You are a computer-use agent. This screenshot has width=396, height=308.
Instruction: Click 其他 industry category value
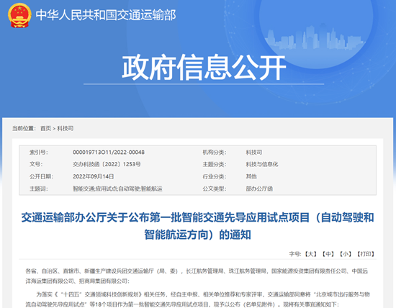click(251, 176)
